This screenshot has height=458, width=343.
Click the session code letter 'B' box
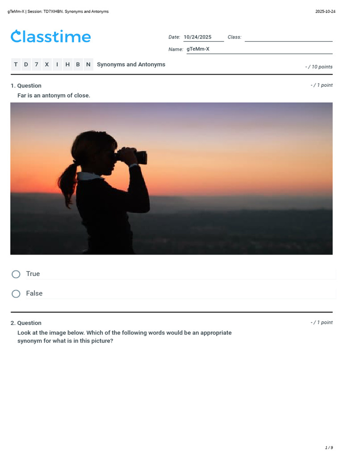pyautogui.click(x=78, y=64)
